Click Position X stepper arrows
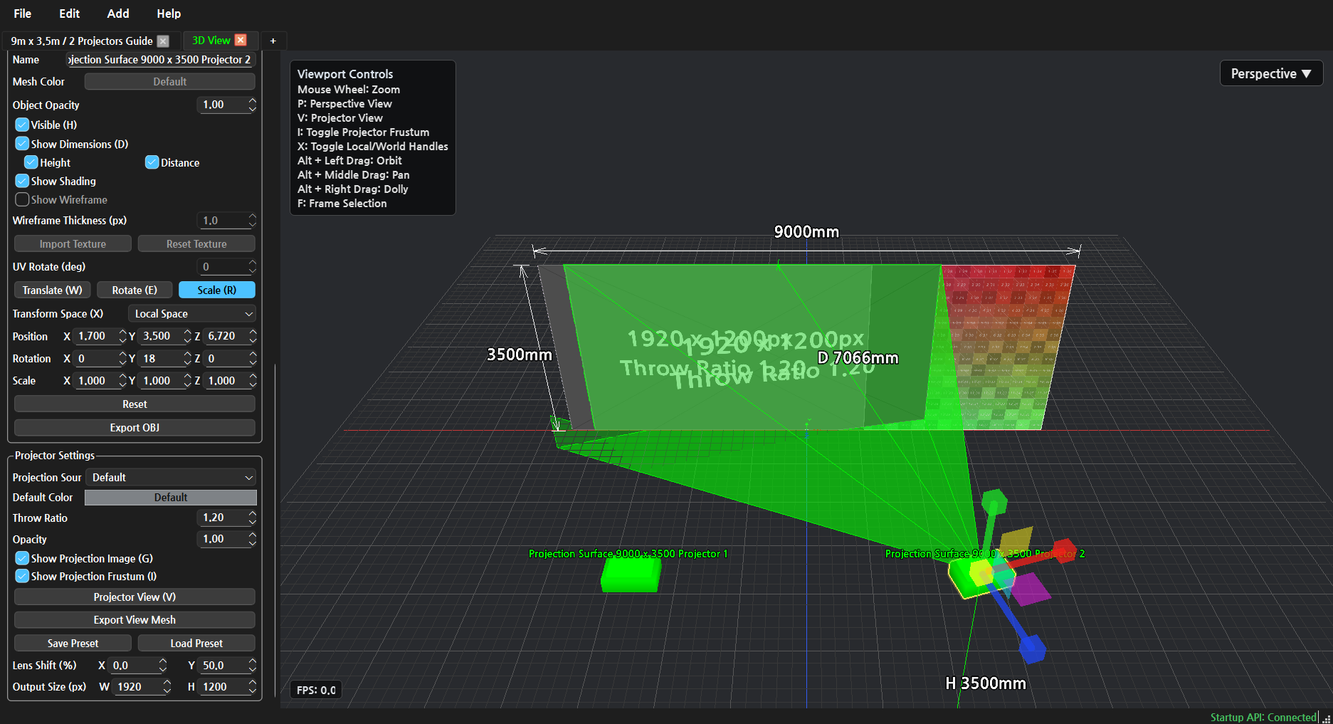The width and height of the screenshot is (1333, 724). pos(122,336)
